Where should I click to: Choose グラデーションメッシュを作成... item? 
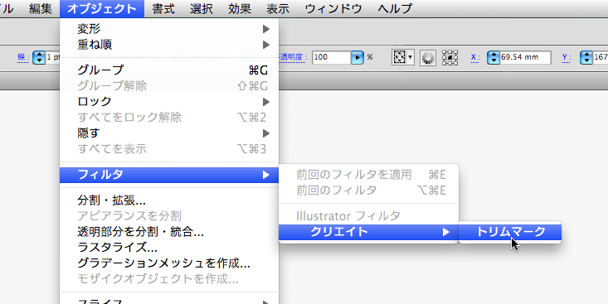(x=169, y=263)
